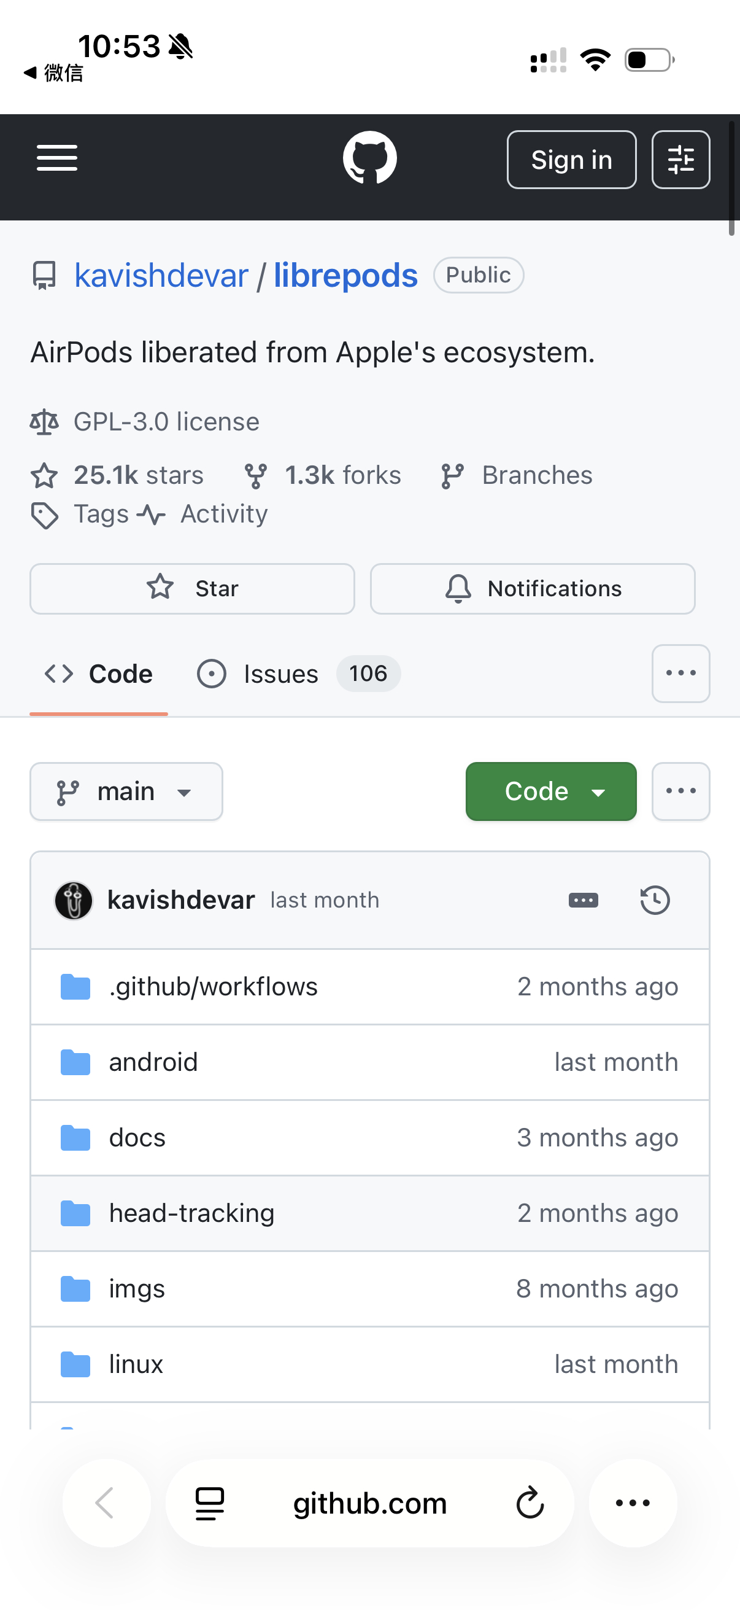The width and height of the screenshot is (740, 1610).
Task: Go to the GitHub homepage logo
Action: [369, 158]
